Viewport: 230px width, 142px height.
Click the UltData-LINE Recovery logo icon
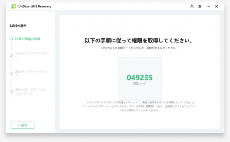tap(14, 6)
